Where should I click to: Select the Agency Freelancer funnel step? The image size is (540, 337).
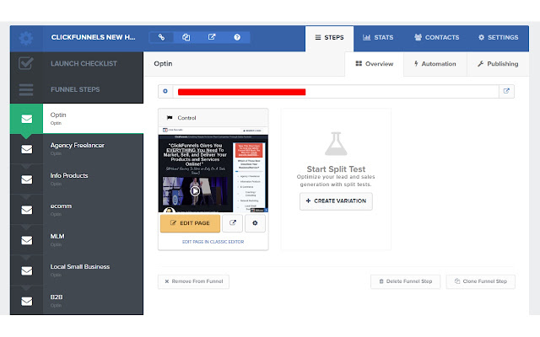point(77,149)
